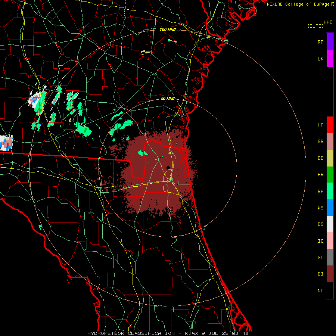This screenshot has width=336, height=336.
Task: Click the green rain echo inside biological area
Action: (x=143, y=153)
